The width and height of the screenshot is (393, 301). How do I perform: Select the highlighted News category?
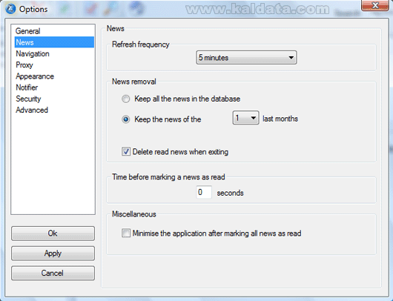pos(54,42)
